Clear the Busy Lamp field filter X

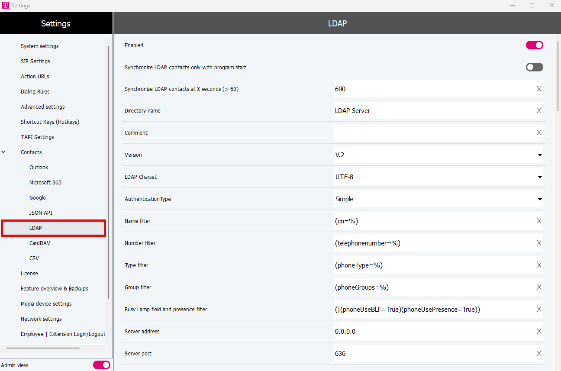point(539,310)
